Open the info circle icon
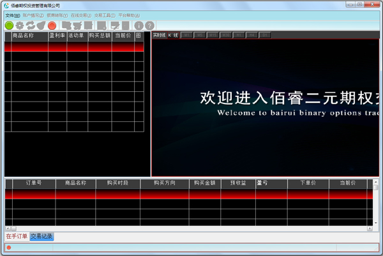 pos(139,26)
